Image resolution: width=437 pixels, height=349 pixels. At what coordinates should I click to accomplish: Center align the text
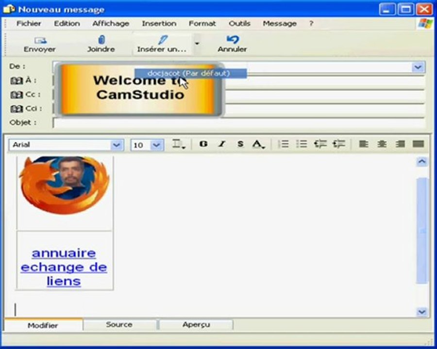(382, 144)
